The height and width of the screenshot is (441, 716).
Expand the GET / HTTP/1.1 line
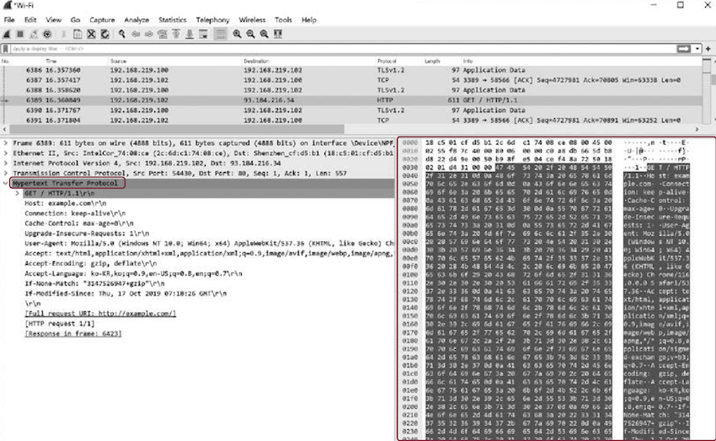point(18,193)
